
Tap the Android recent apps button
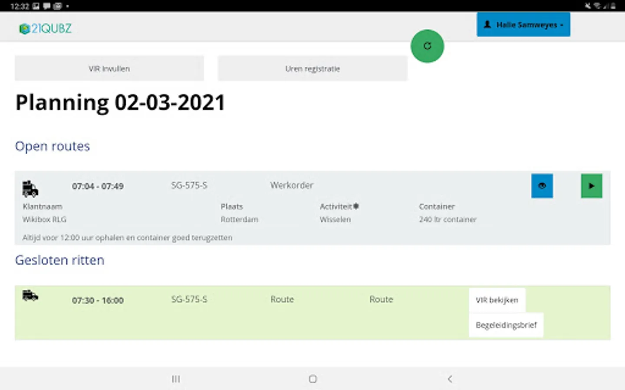[176, 379]
